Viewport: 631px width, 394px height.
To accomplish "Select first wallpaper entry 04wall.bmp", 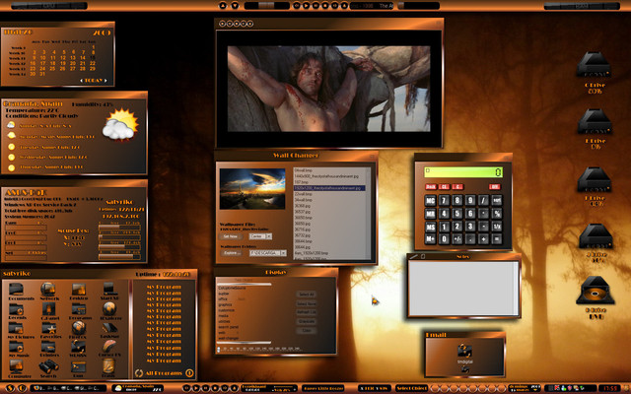I will click(x=304, y=170).
